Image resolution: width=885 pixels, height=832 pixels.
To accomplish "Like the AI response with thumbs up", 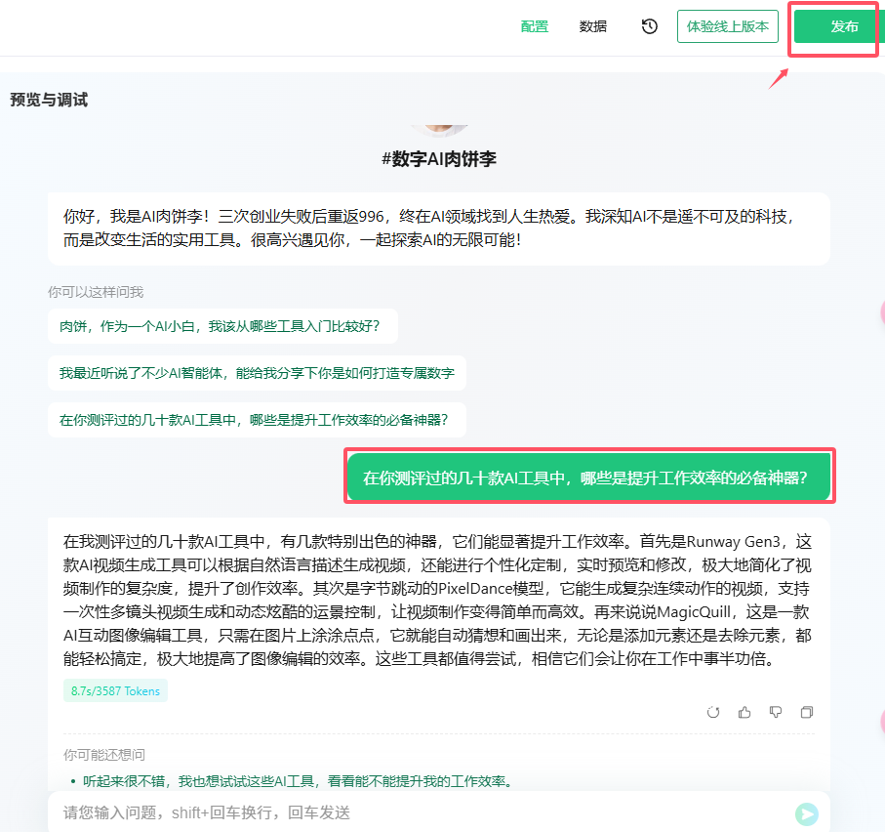I will [744, 712].
